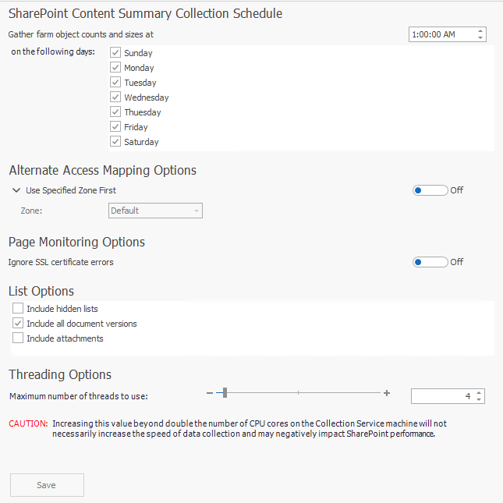Increase the time value with up arrow
This screenshot has height=503, width=503.
click(x=480, y=31)
